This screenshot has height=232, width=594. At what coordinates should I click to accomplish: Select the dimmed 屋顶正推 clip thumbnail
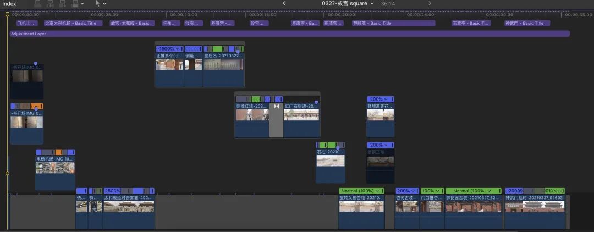(x=381, y=161)
